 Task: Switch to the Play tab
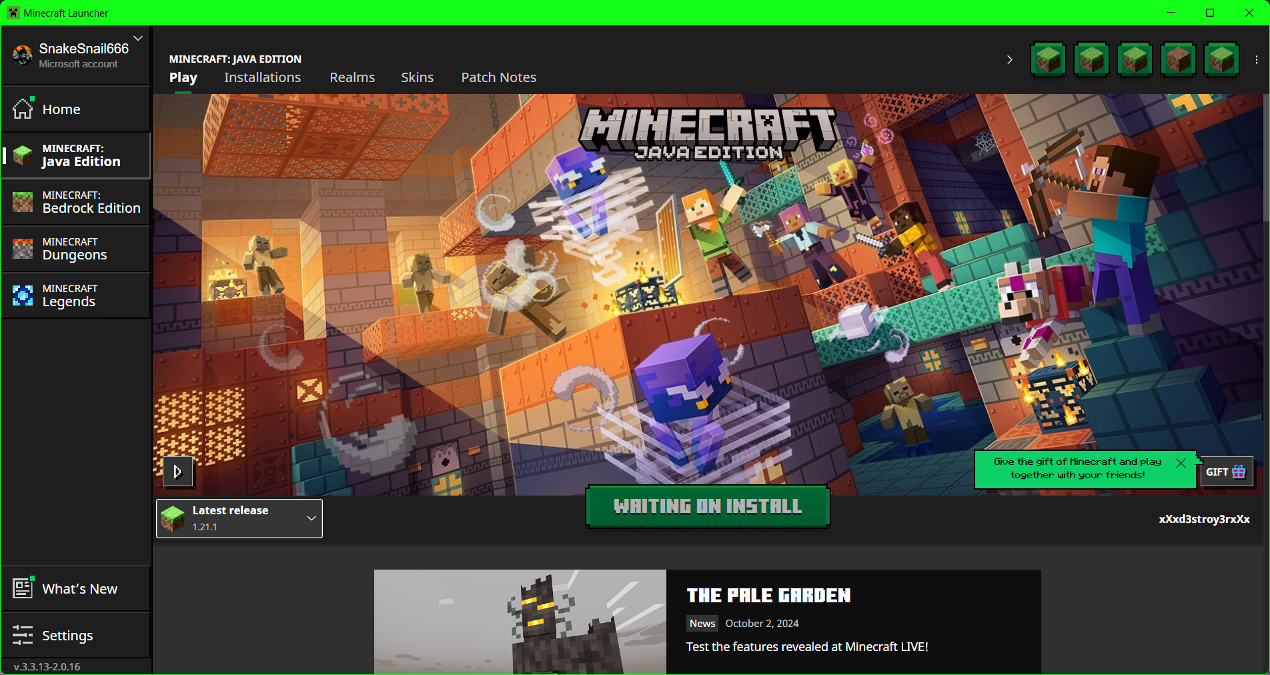183,77
